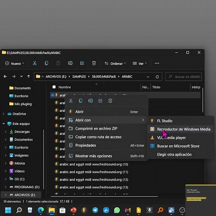
Task: Open Windows Start menu
Action: [8, 210]
